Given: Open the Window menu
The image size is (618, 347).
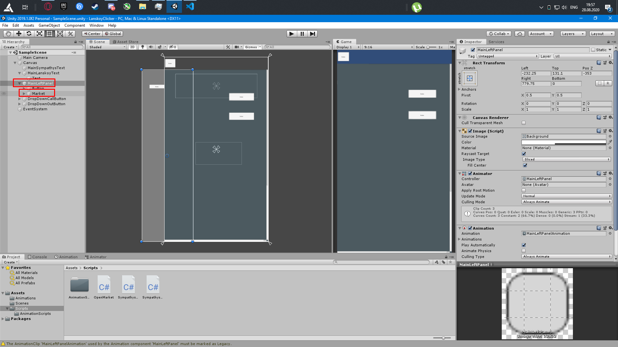Looking at the screenshot, I should tap(96, 25).
